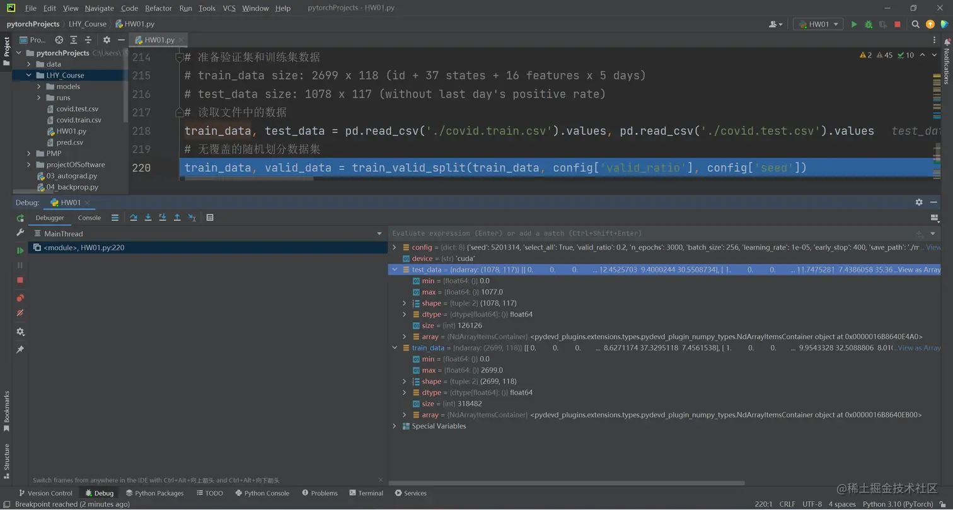Collapse all in the Project panel

click(x=88, y=40)
